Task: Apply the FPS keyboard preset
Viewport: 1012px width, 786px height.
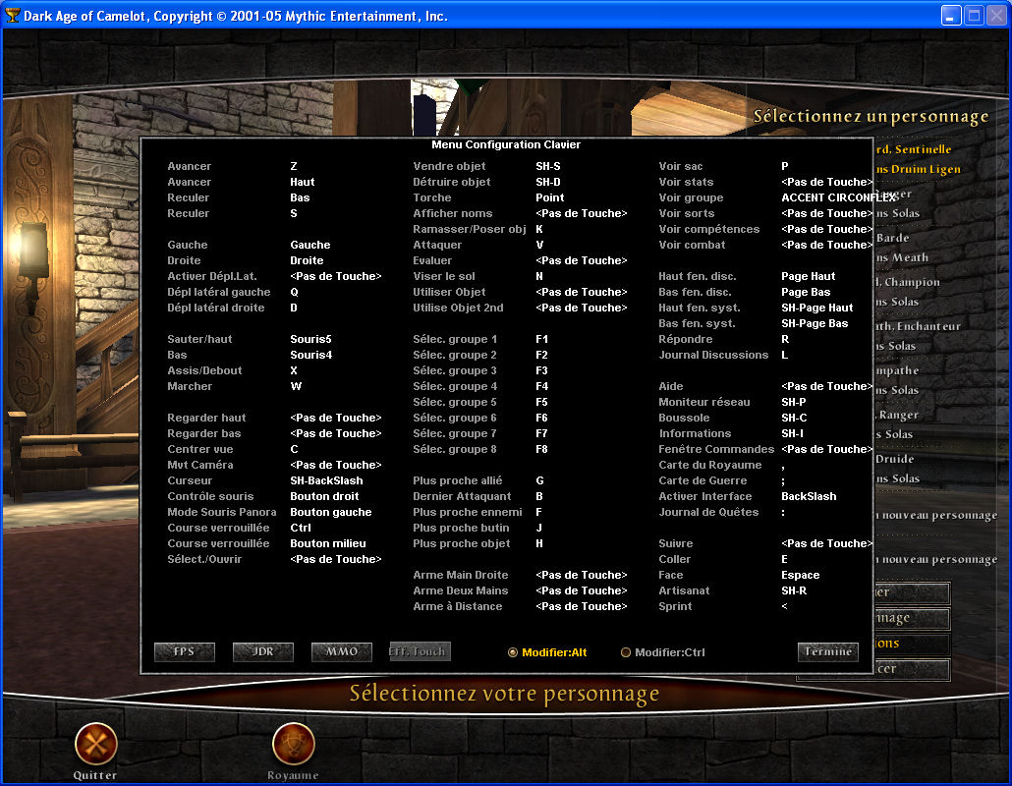Action: point(185,651)
